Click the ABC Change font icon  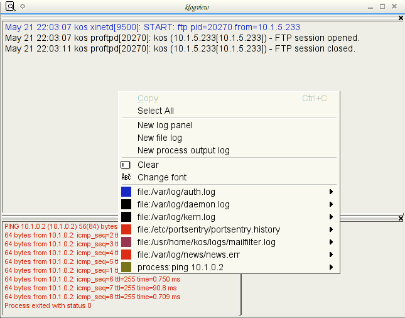pos(126,177)
